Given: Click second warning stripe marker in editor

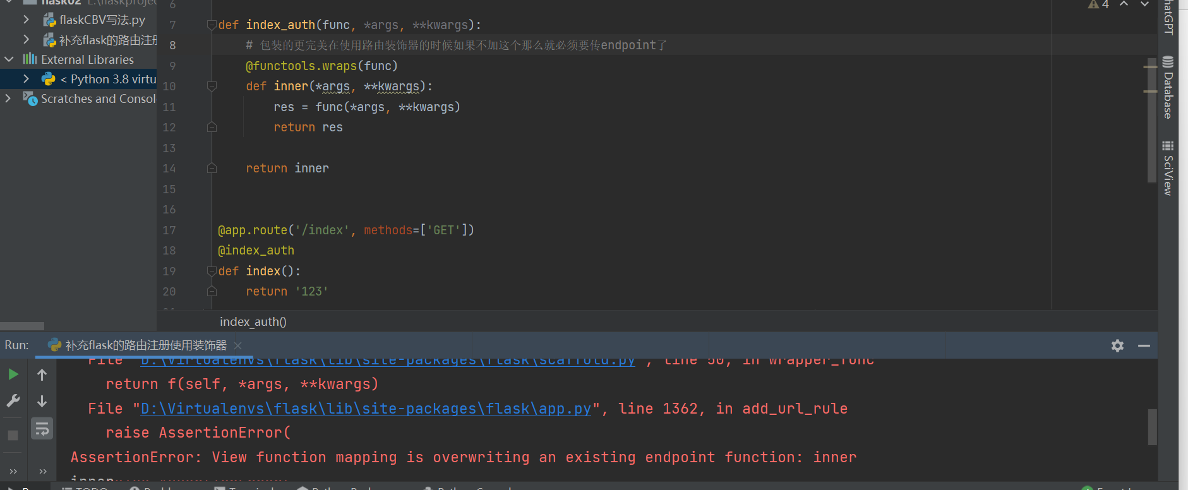Looking at the screenshot, I should pos(1150,91).
